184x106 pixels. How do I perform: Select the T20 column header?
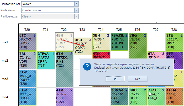[27, 30]
